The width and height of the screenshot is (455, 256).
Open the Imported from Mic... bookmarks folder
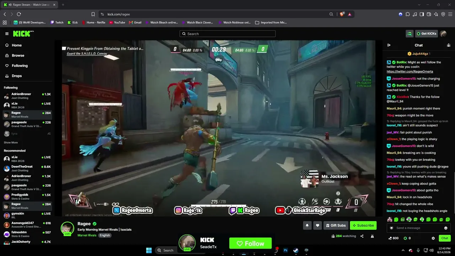(x=271, y=22)
